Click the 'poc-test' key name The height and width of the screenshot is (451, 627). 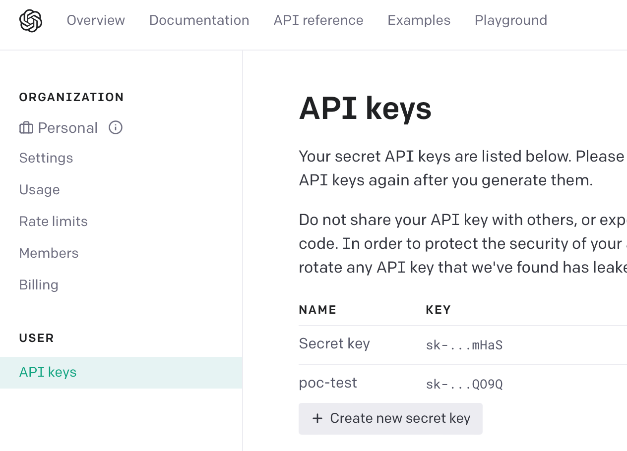(x=328, y=383)
